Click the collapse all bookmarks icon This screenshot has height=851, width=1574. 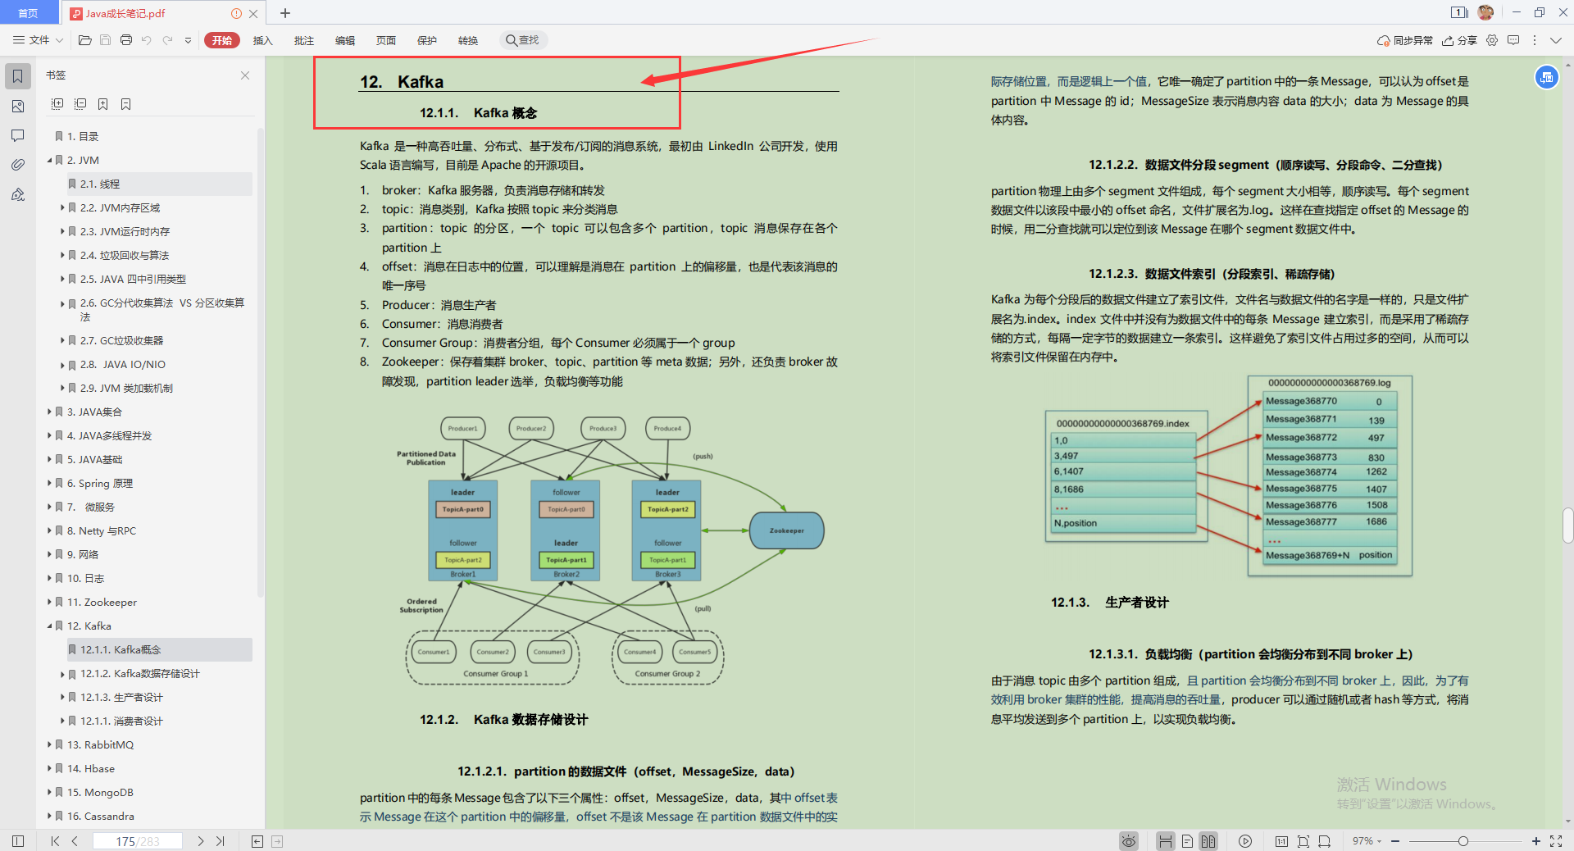[80, 104]
